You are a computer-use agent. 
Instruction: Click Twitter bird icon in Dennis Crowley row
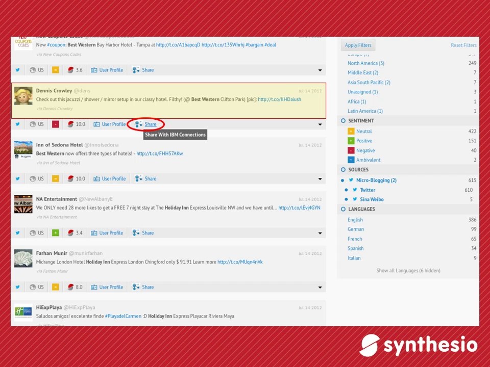click(18, 124)
